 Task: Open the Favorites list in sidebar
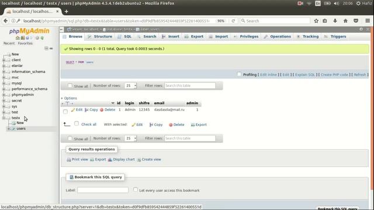tap(25, 43)
